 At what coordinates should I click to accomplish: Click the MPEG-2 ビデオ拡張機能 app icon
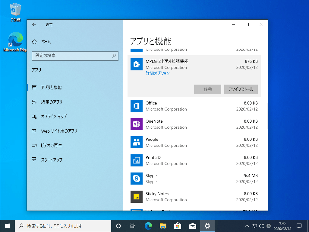pos(136,64)
